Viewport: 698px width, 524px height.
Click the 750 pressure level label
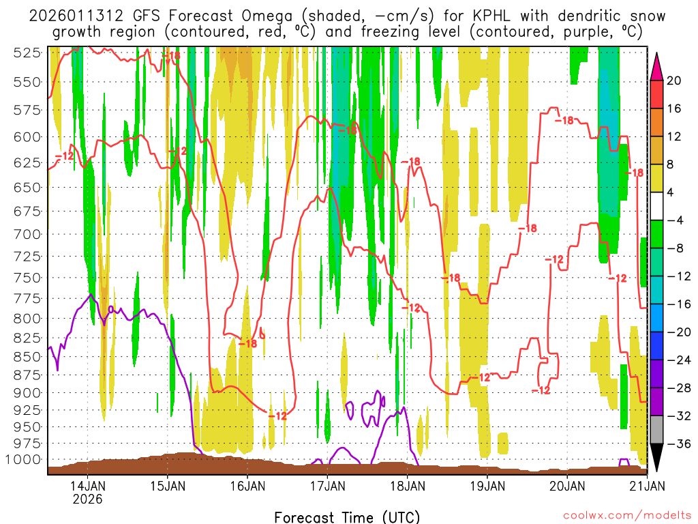click(27, 278)
